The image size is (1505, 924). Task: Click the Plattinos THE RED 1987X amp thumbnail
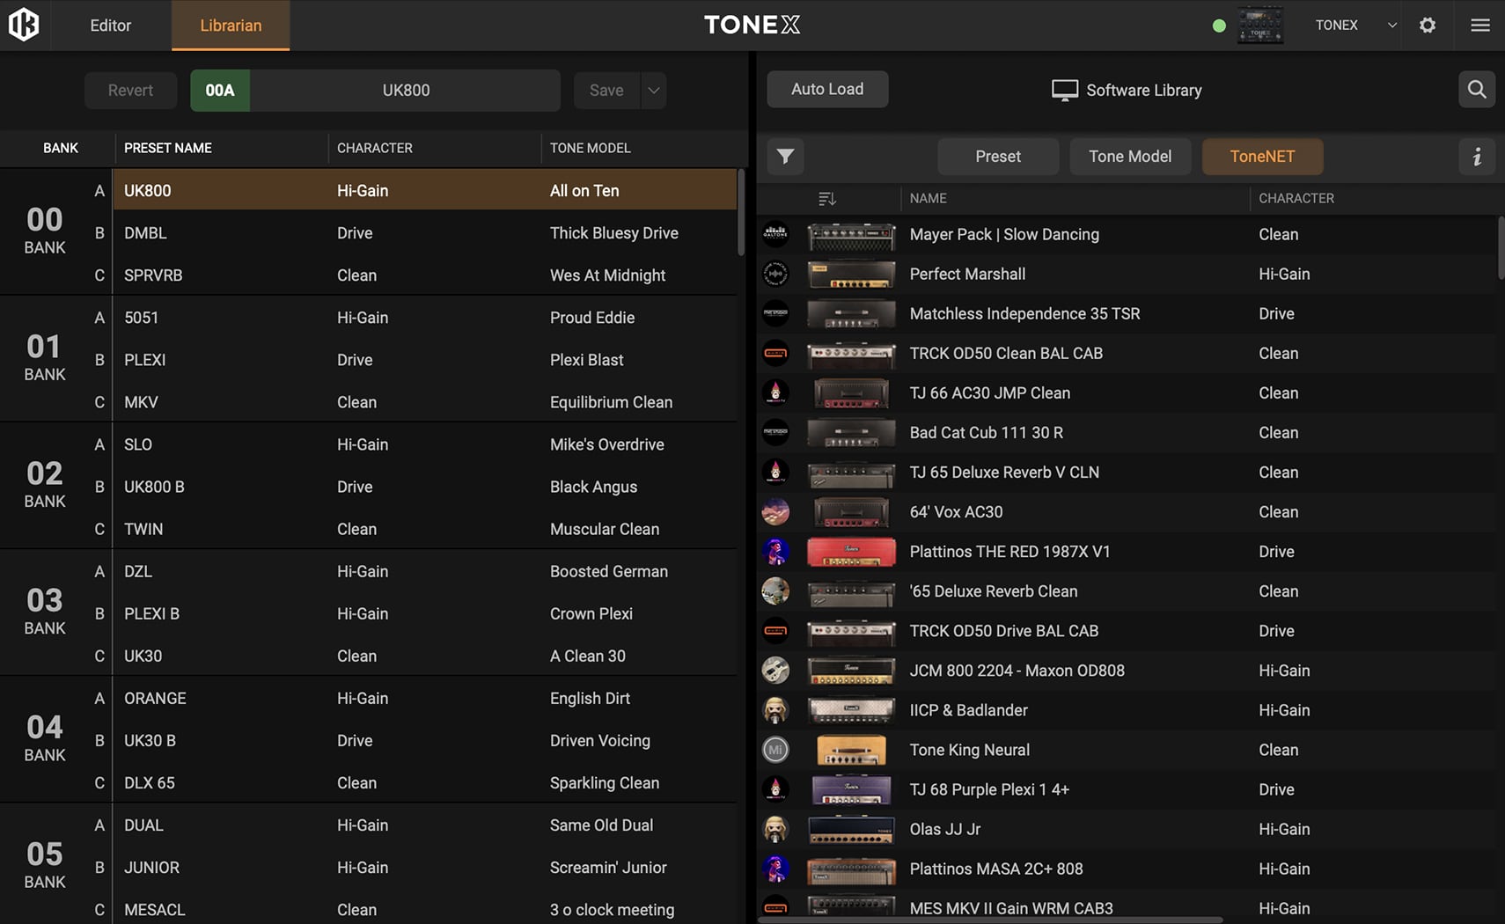click(x=851, y=552)
